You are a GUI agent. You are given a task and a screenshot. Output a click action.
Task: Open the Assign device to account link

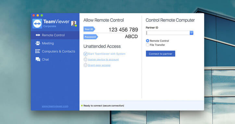tap(103, 59)
